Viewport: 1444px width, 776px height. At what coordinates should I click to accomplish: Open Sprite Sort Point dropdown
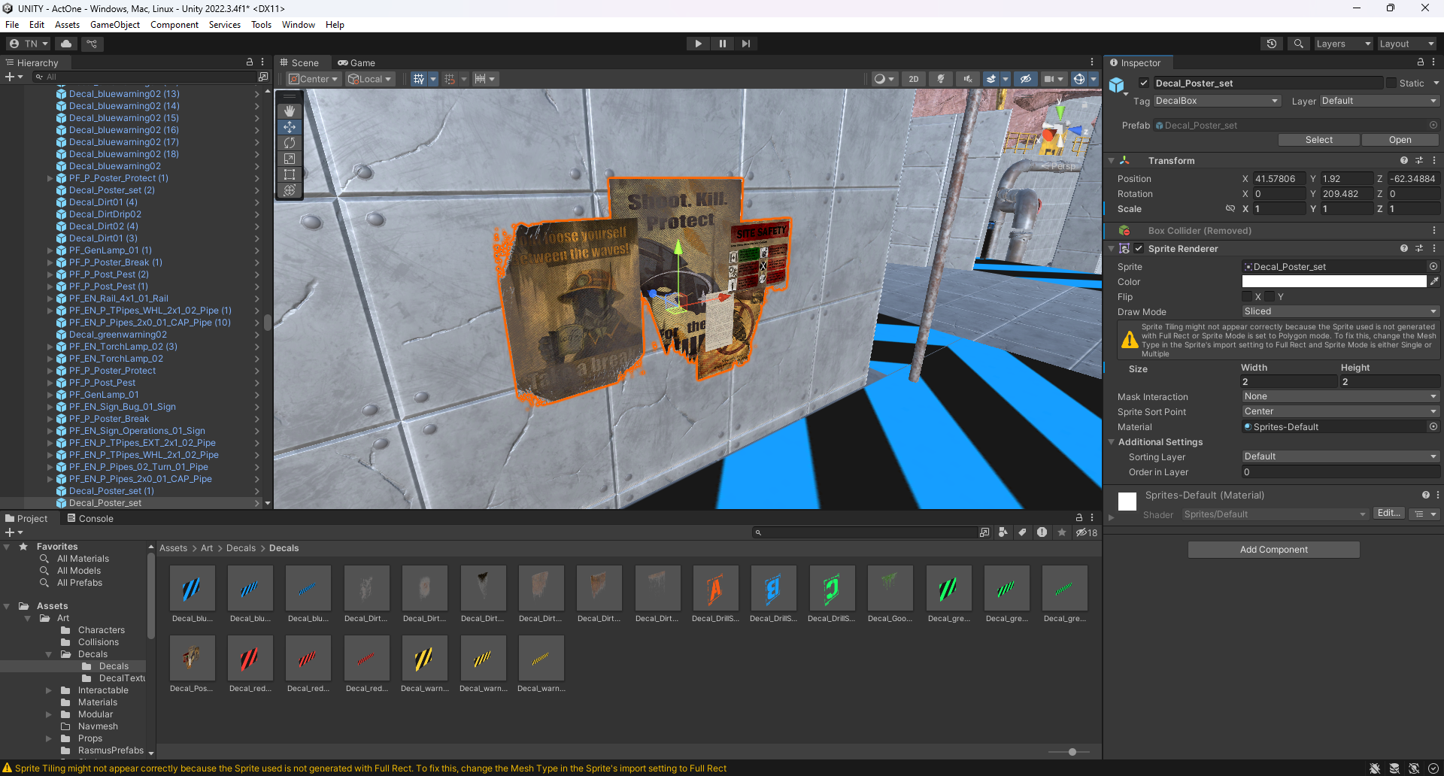[1340, 411]
